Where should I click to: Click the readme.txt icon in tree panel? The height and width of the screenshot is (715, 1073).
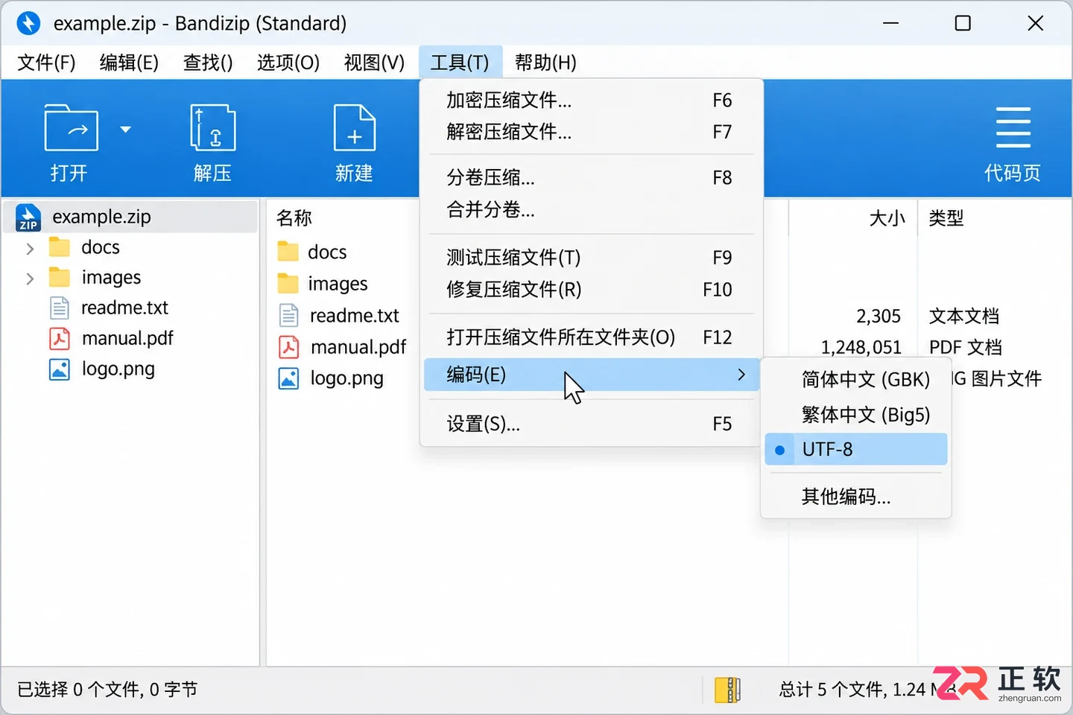(x=60, y=308)
